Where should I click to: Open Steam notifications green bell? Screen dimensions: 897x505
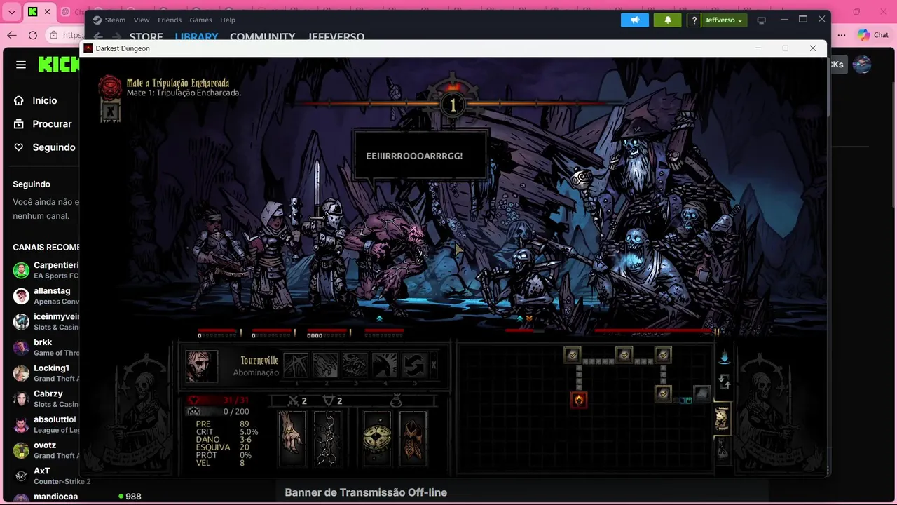(x=668, y=20)
